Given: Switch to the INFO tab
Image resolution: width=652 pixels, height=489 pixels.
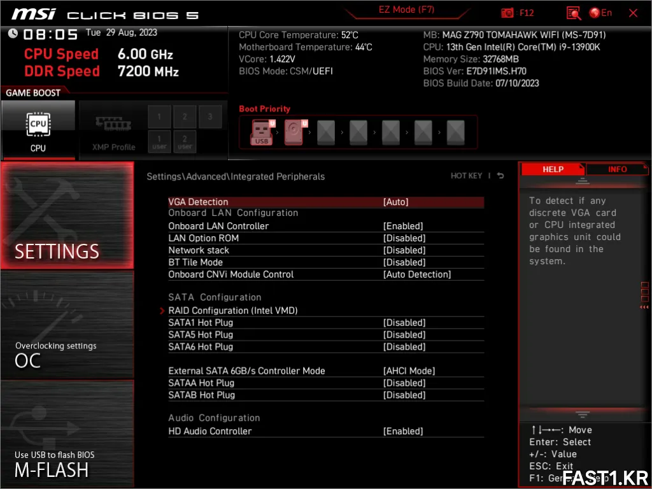Looking at the screenshot, I should (x=617, y=169).
